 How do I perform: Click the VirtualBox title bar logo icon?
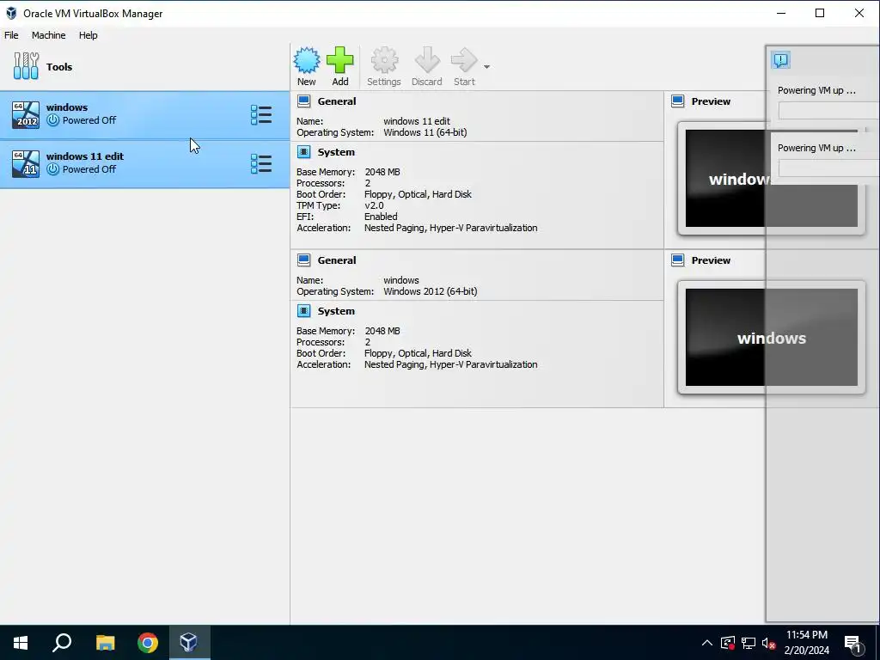coord(11,13)
